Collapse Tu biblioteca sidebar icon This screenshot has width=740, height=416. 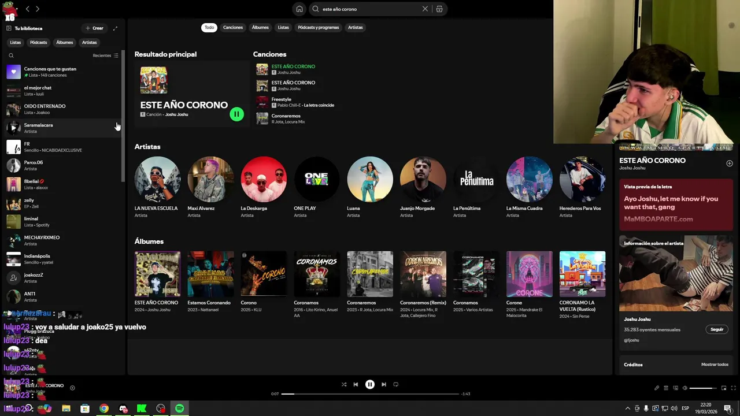pyautogui.click(x=9, y=28)
